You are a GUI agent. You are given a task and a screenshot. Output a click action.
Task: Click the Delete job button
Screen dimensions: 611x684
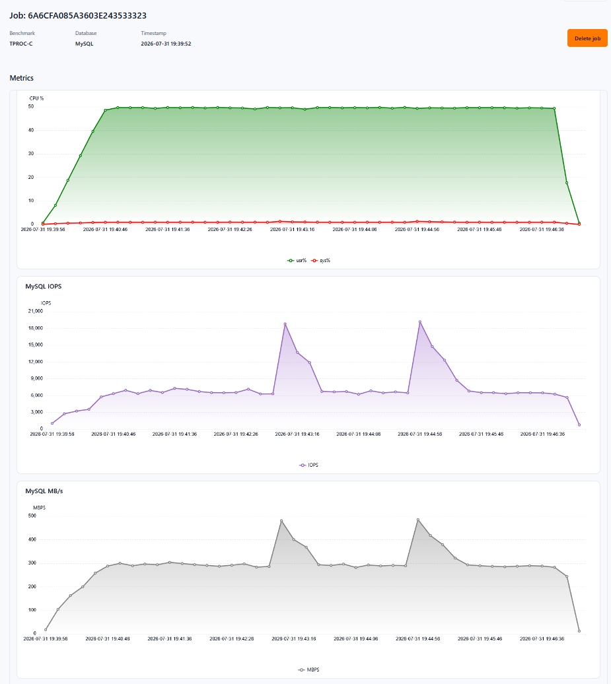point(587,38)
